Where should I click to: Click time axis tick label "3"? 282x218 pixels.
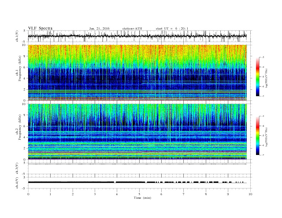(95, 194)
